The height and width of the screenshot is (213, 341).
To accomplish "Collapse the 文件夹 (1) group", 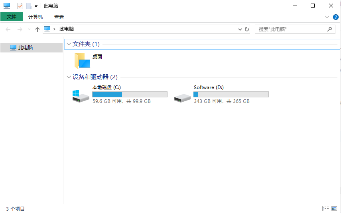I will coord(69,44).
